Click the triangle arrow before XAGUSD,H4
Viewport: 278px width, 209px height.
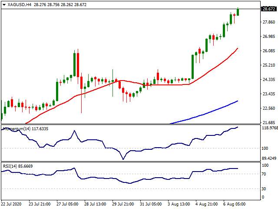tap(4, 5)
